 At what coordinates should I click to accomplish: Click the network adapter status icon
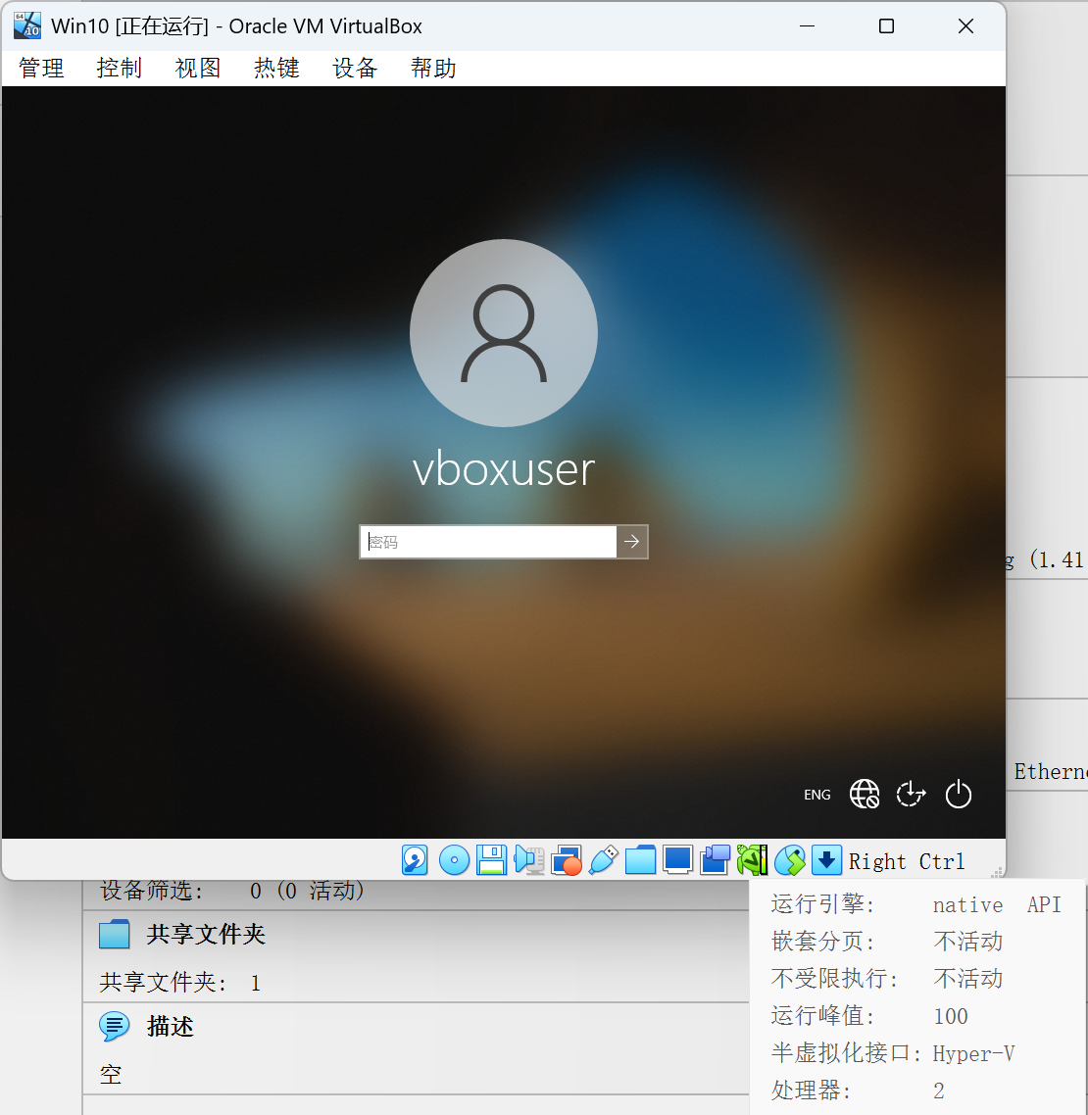pyautogui.click(x=567, y=859)
